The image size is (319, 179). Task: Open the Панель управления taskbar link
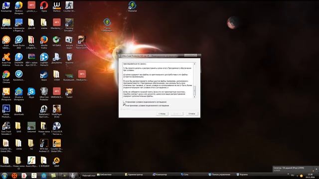[219, 175]
